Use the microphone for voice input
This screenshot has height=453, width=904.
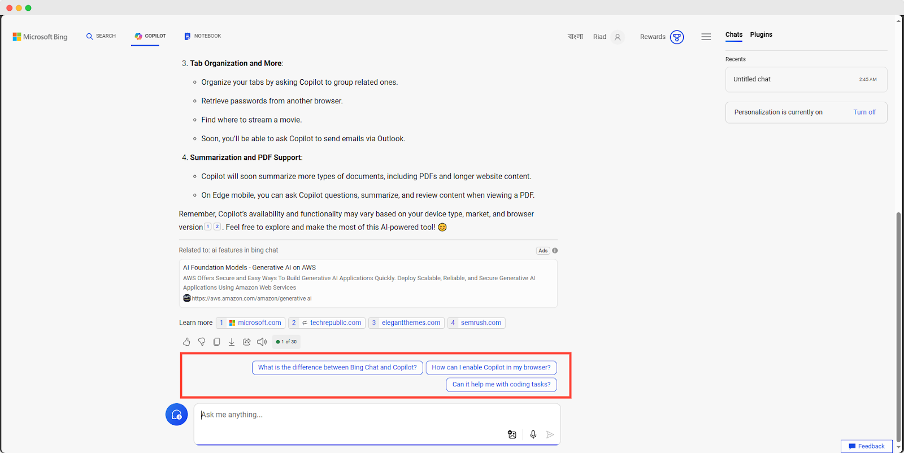coord(533,434)
